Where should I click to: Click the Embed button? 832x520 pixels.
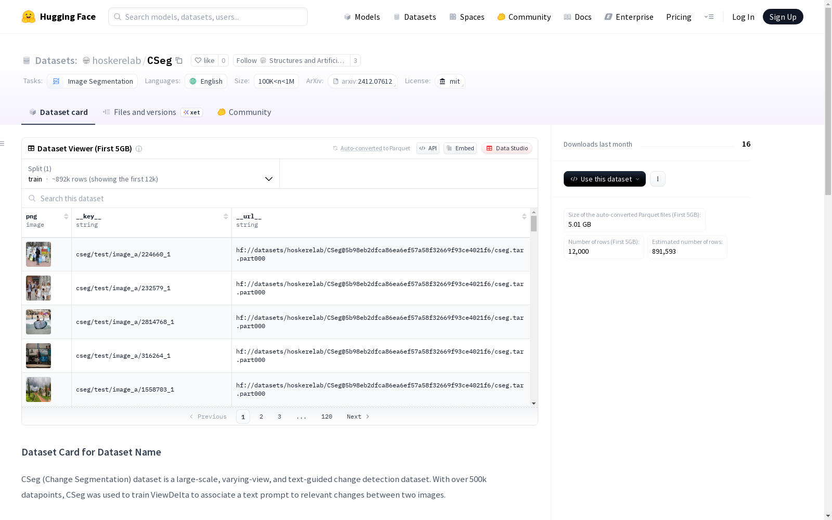[460, 148]
